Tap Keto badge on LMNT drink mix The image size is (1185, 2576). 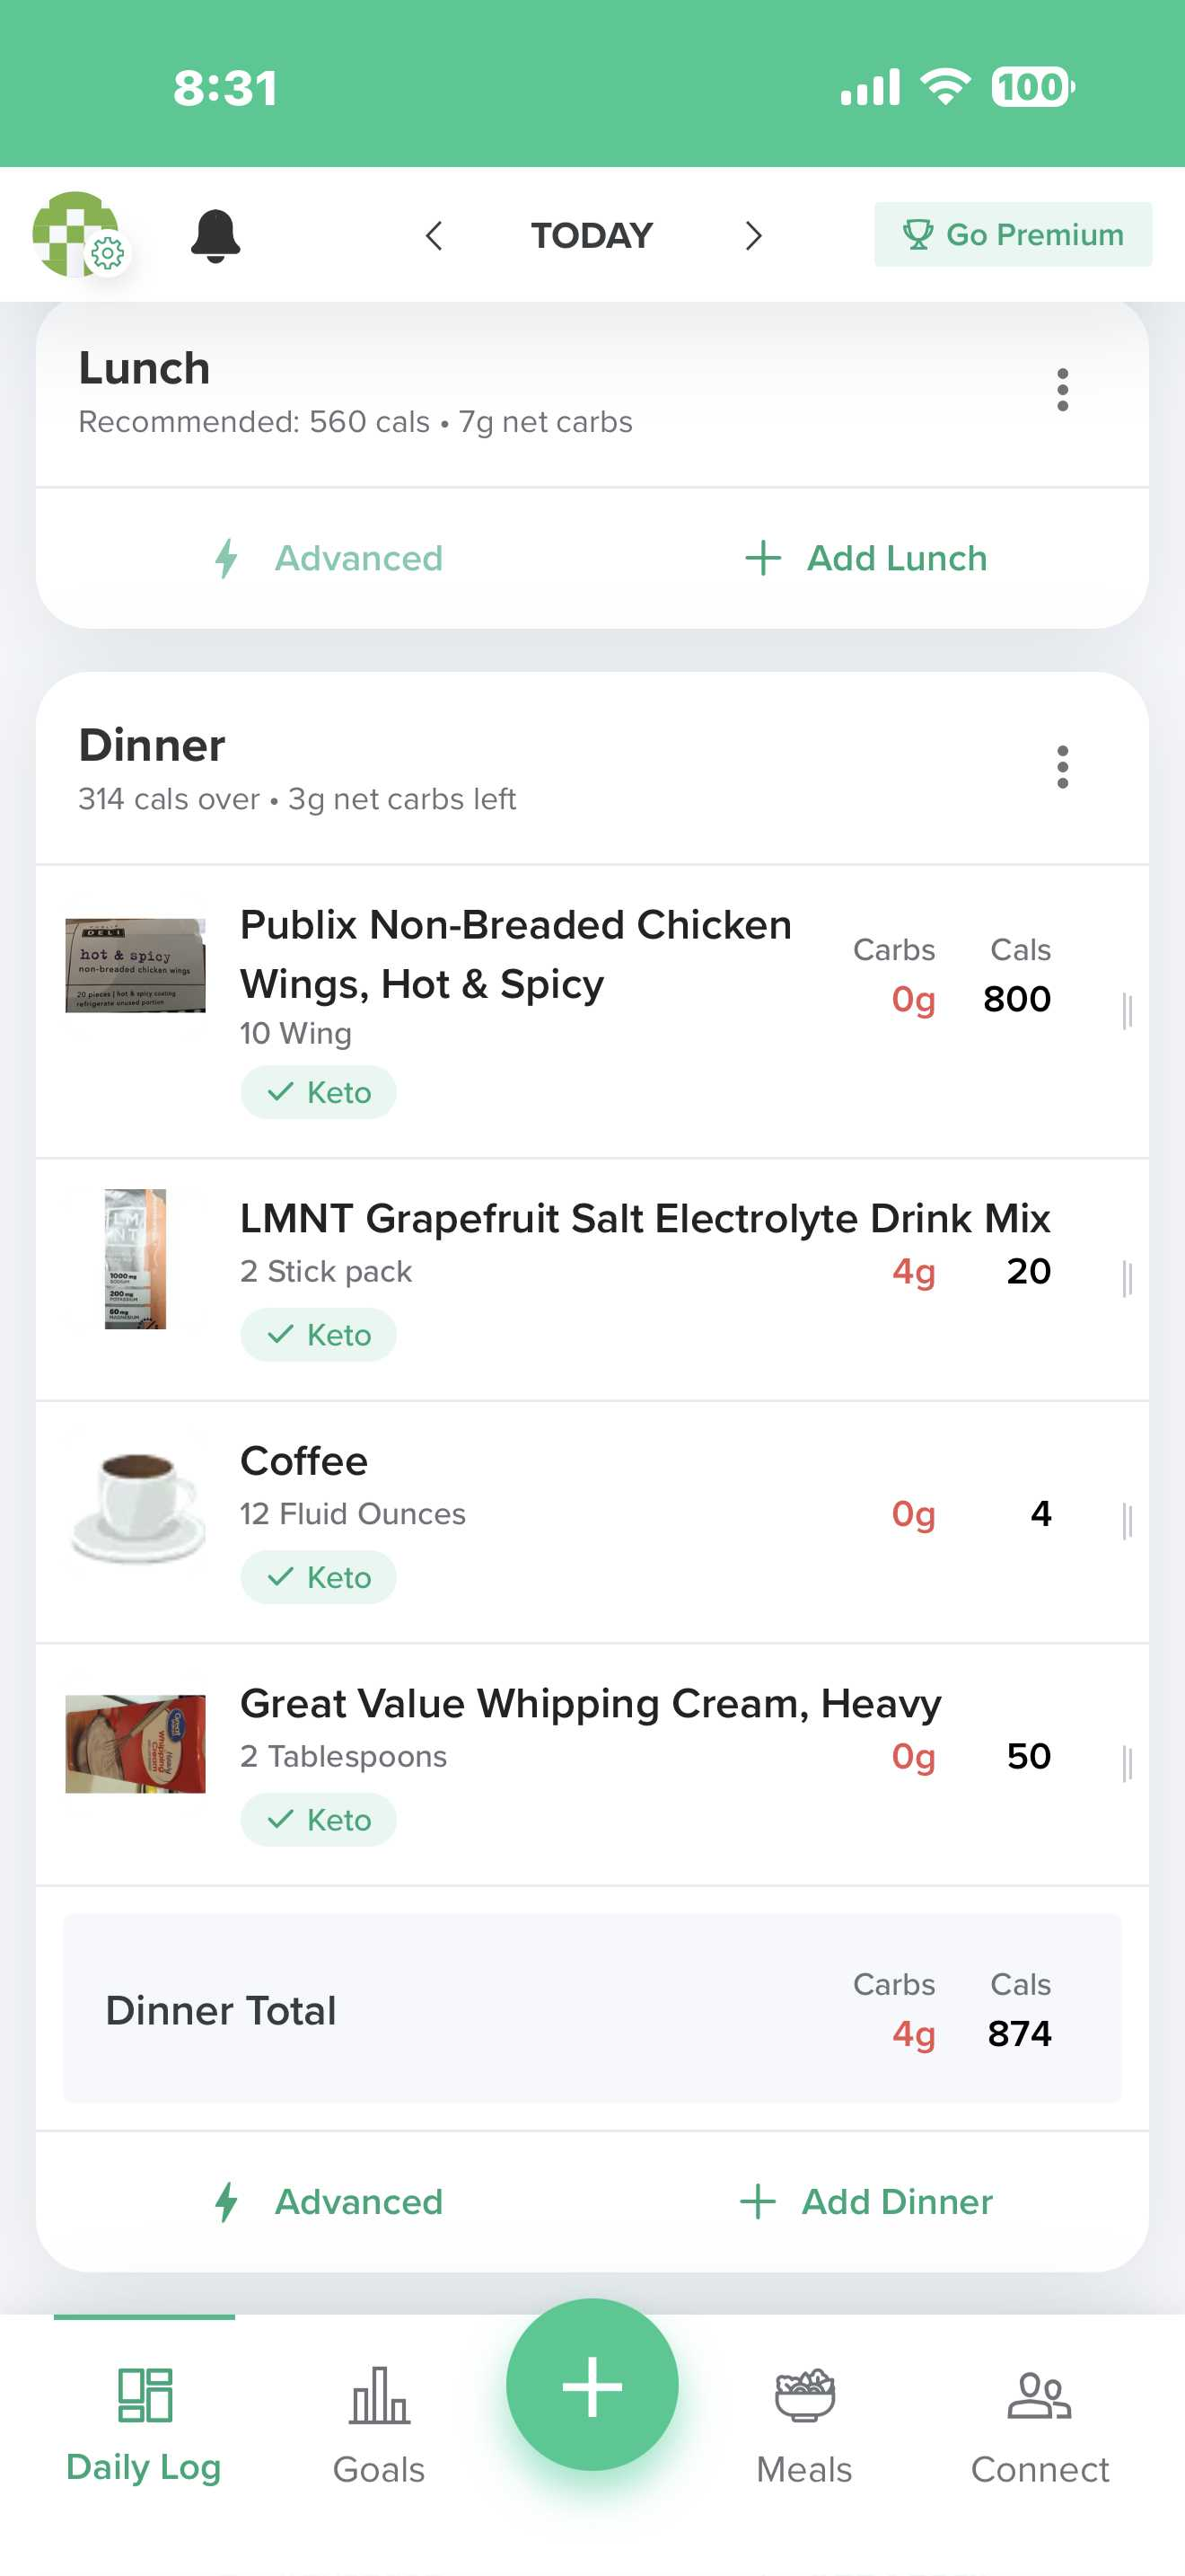coord(319,1335)
